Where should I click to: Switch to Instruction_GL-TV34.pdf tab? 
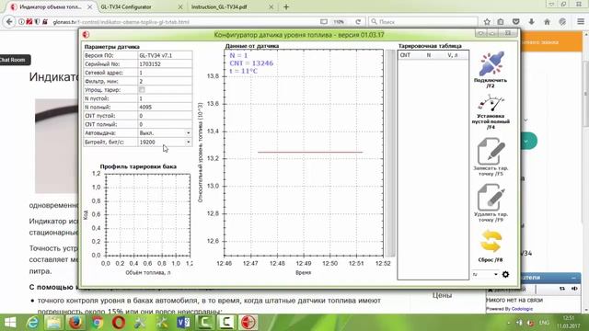coord(219,6)
